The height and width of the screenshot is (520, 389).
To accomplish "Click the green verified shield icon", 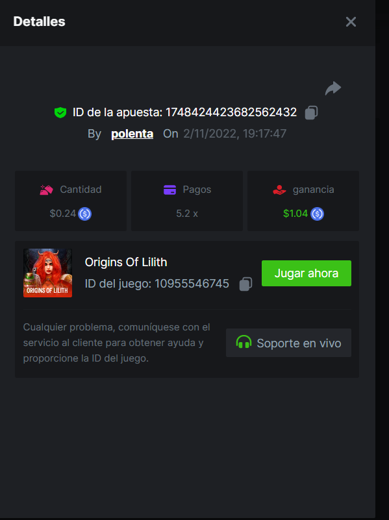I will coord(60,113).
